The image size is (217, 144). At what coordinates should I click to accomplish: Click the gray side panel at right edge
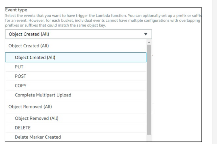click(x=214, y=72)
